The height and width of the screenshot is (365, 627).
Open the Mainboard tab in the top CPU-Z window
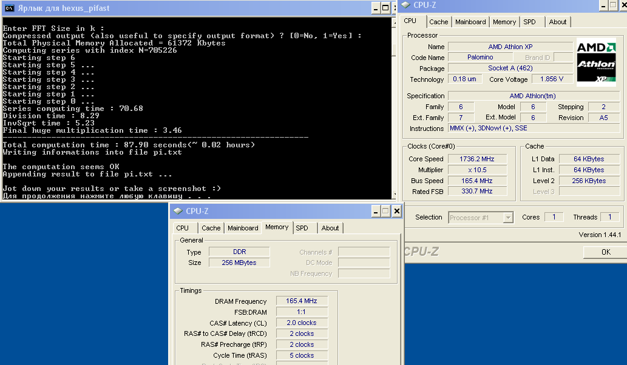[x=470, y=22]
